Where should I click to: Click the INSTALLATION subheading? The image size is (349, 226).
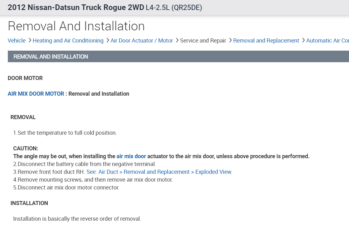pos(29,203)
